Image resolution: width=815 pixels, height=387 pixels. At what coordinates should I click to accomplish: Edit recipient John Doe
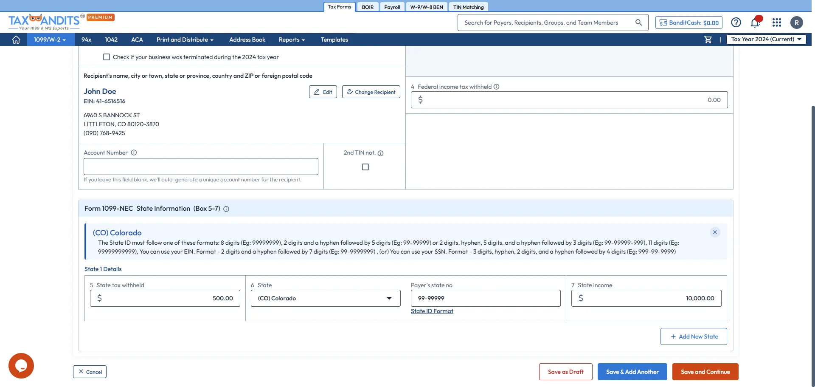pyautogui.click(x=323, y=92)
